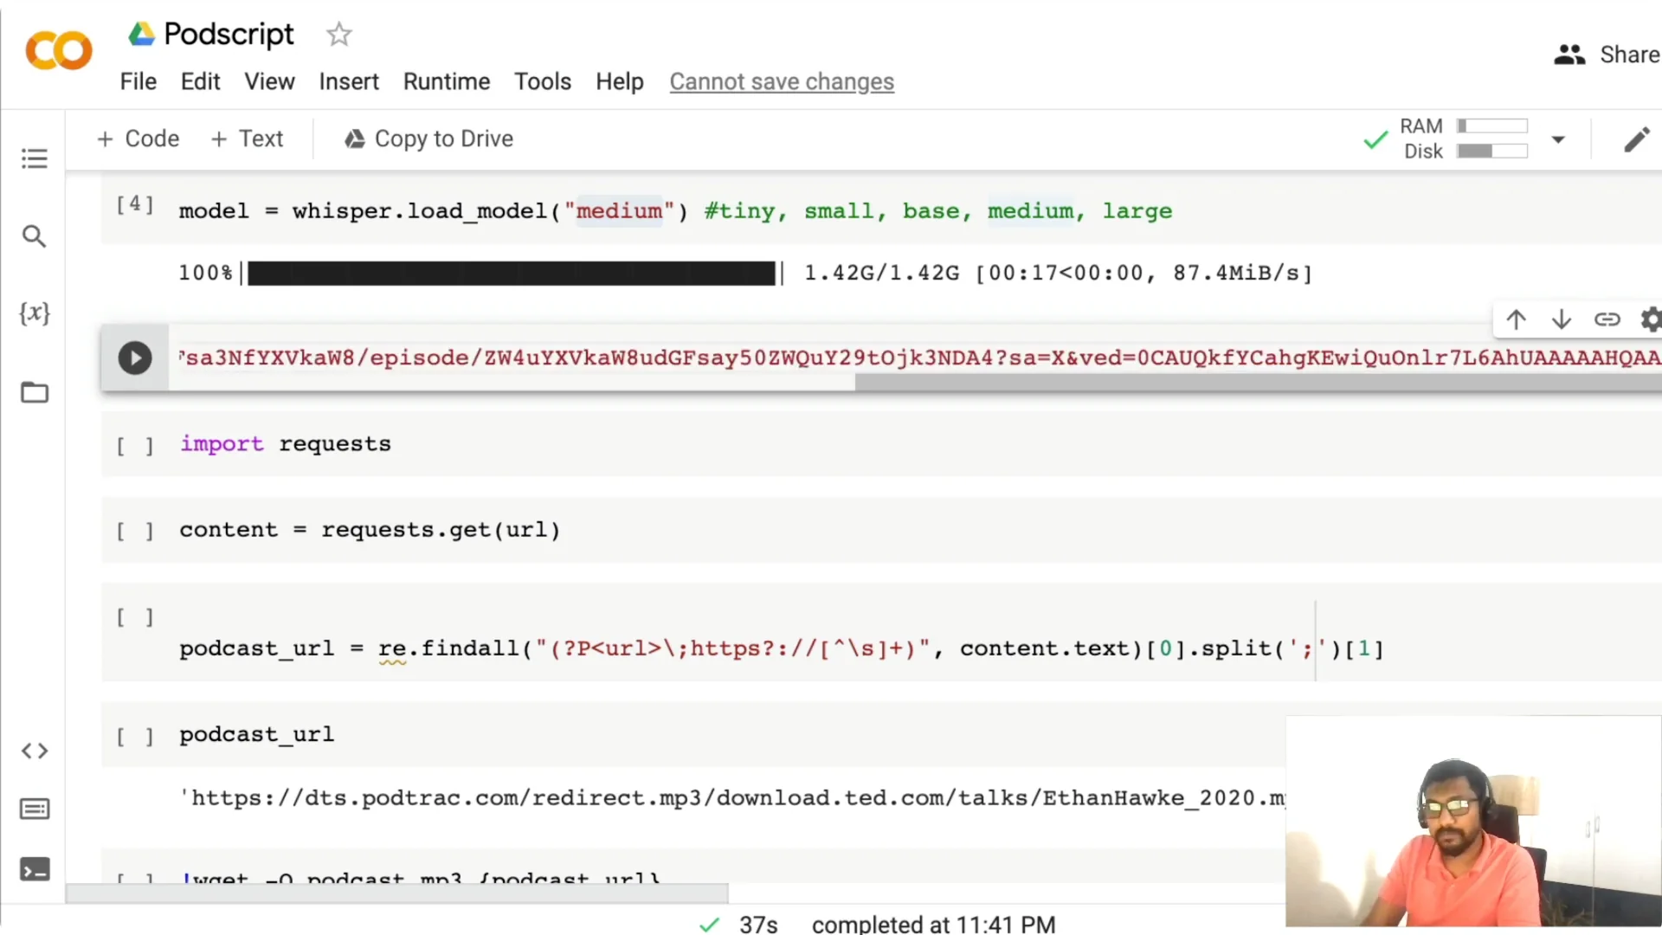Run the podcast URL code cell

coord(134,358)
